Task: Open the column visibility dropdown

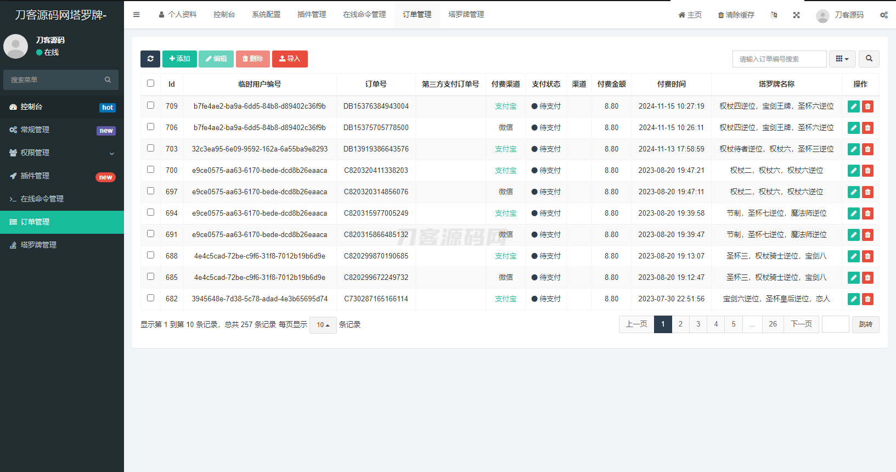Action: 842,59
